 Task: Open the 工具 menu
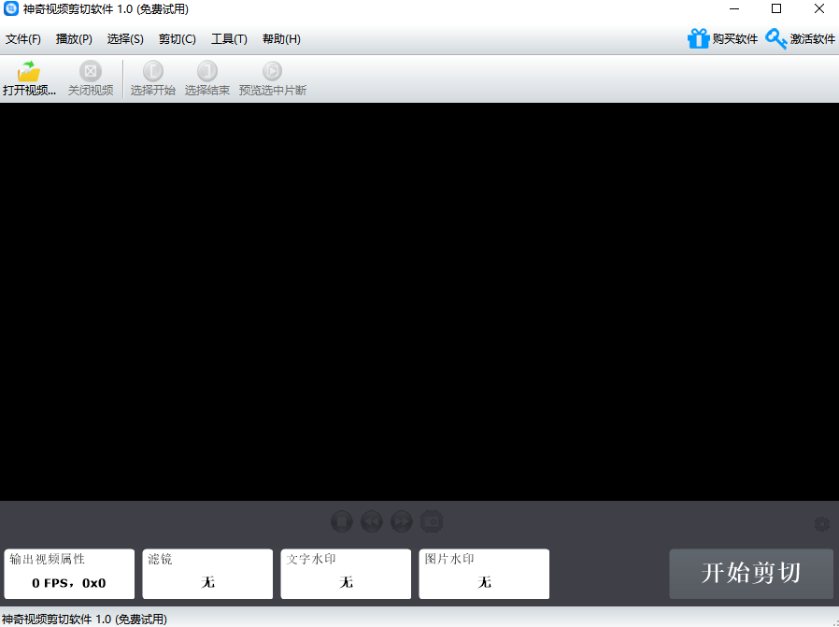pos(229,38)
